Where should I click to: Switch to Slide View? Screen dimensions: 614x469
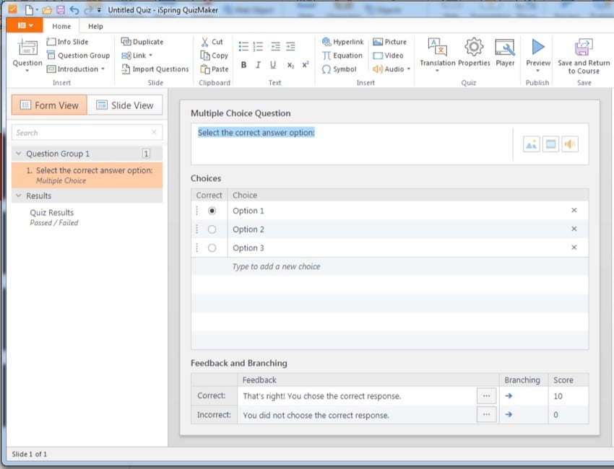point(125,105)
